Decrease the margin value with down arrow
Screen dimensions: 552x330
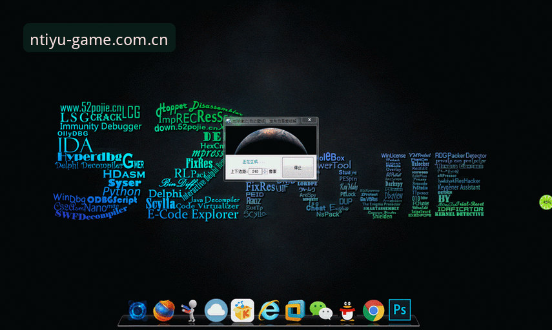(265, 173)
